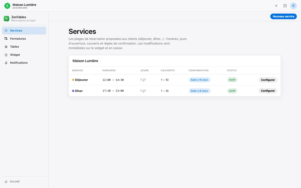Click the 7 j/7 cell in the Déjeuner row
The image size is (301, 188).
pos(143,80)
